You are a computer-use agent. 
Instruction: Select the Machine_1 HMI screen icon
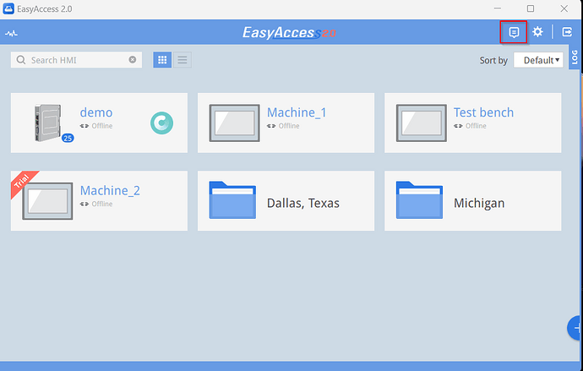[x=234, y=123]
